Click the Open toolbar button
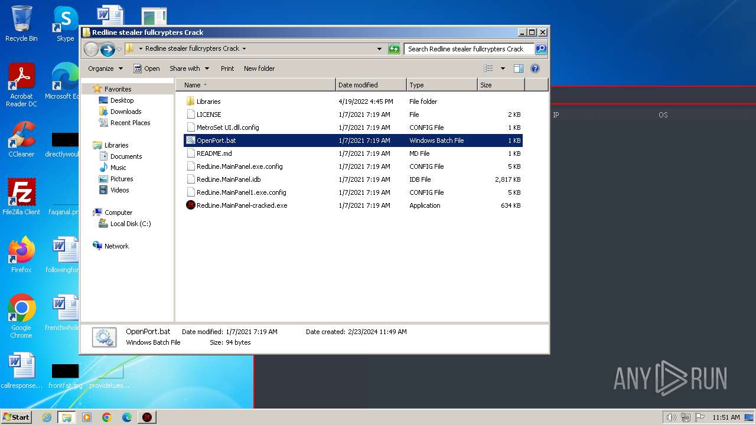756x425 pixels. click(146, 68)
